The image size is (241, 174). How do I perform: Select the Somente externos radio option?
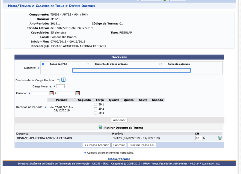[x=160, y=64]
